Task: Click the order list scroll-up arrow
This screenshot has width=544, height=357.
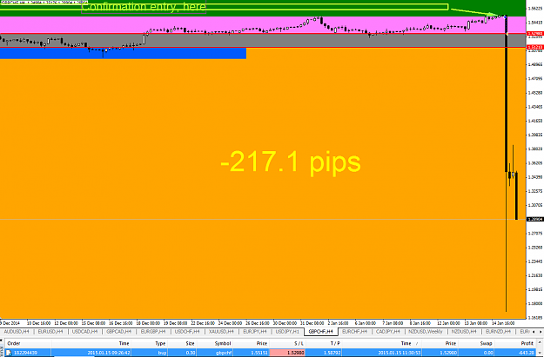Action: (x=540, y=343)
